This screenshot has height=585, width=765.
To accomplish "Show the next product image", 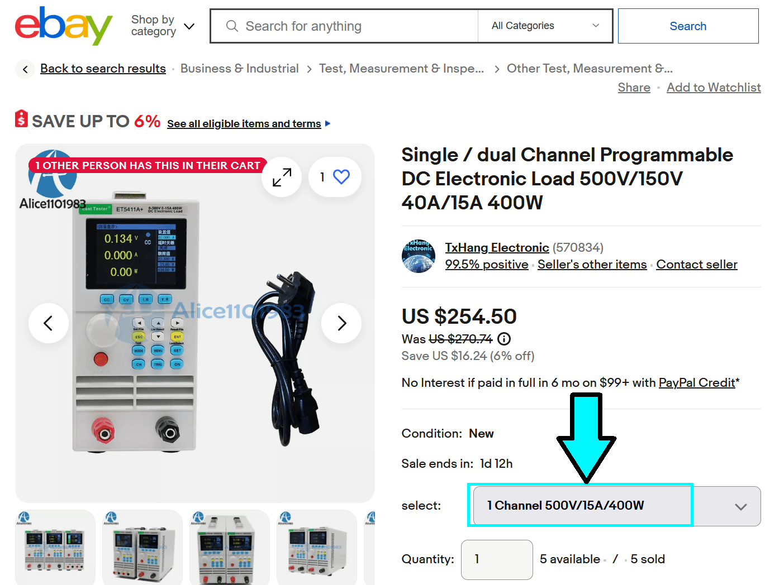I will coord(341,323).
